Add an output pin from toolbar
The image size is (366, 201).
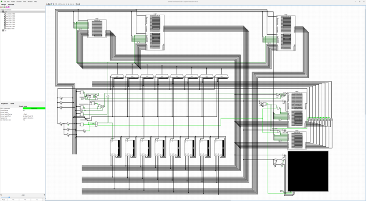click(59, 4)
